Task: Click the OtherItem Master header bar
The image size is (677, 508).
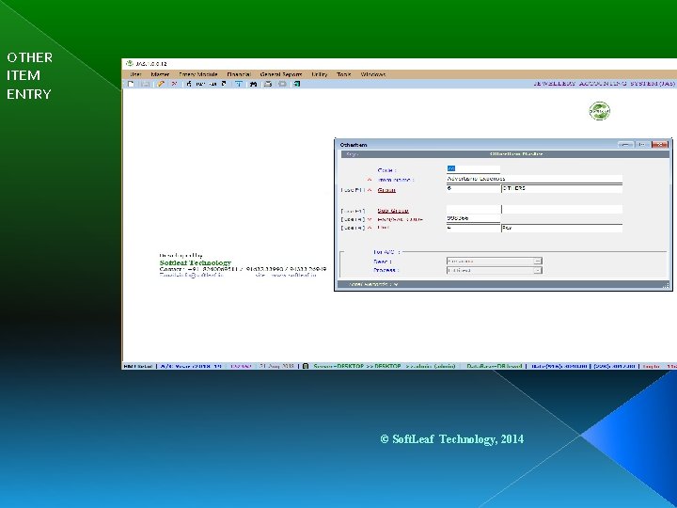Action: click(505, 154)
